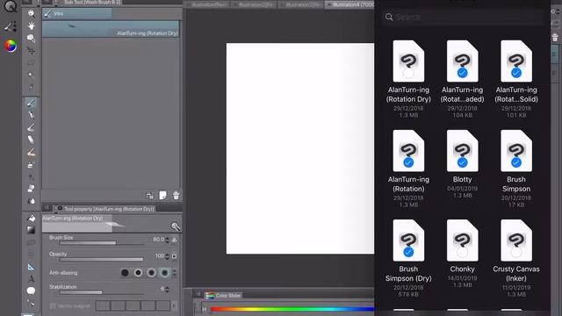Delete the selected sub tool with trash icon
The width and height of the screenshot is (562, 316).
(x=176, y=195)
